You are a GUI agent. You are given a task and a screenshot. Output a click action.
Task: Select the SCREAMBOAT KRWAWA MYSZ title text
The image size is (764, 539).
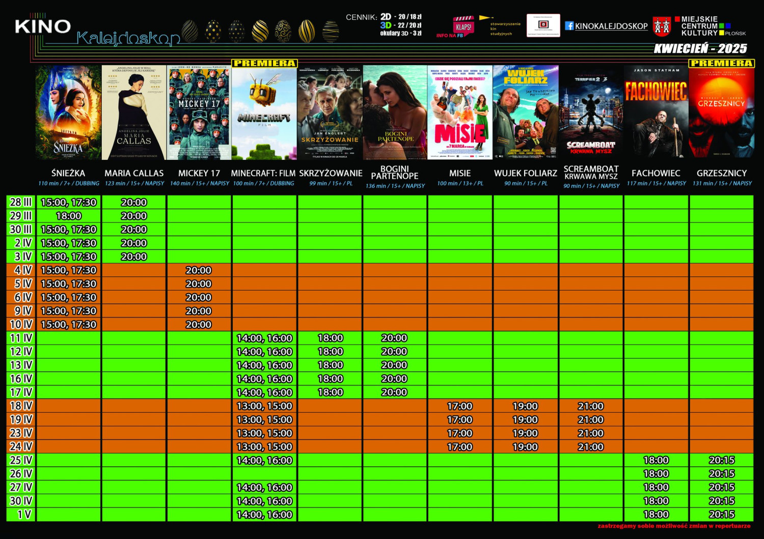point(591,172)
